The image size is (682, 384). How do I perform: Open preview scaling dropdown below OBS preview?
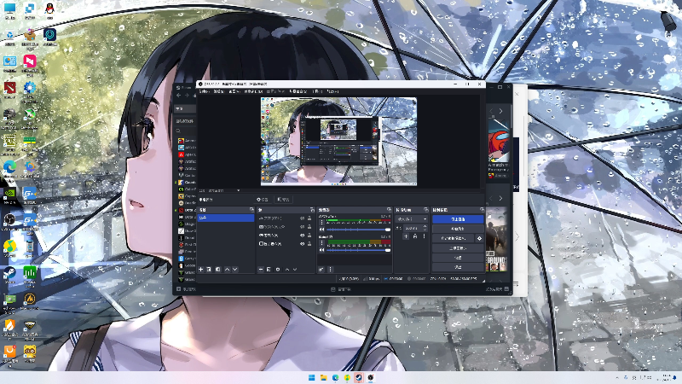[x=224, y=190]
